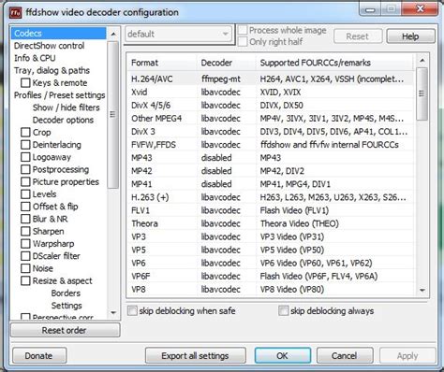Open the Borders settings entry
Screen dimensions: 444x372
pyautogui.click(x=66, y=293)
